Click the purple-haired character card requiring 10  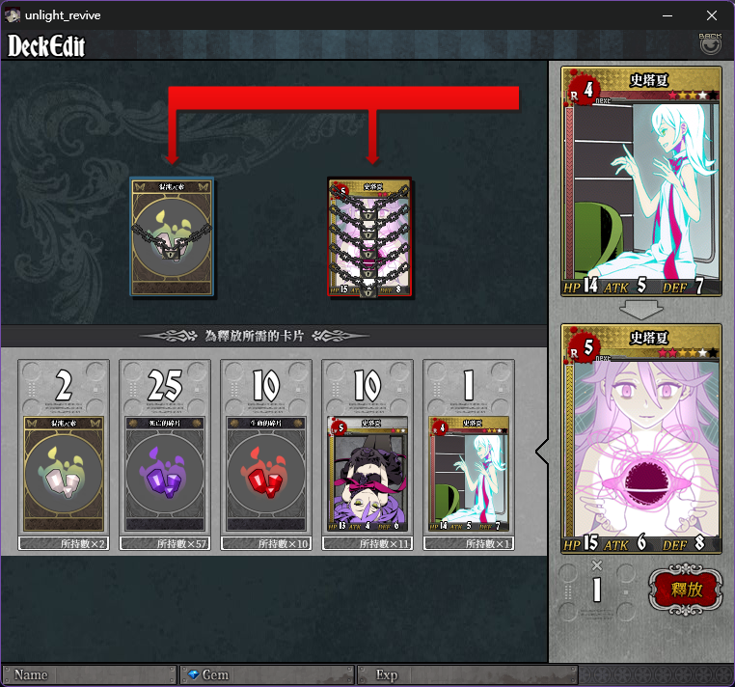point(367,453)
